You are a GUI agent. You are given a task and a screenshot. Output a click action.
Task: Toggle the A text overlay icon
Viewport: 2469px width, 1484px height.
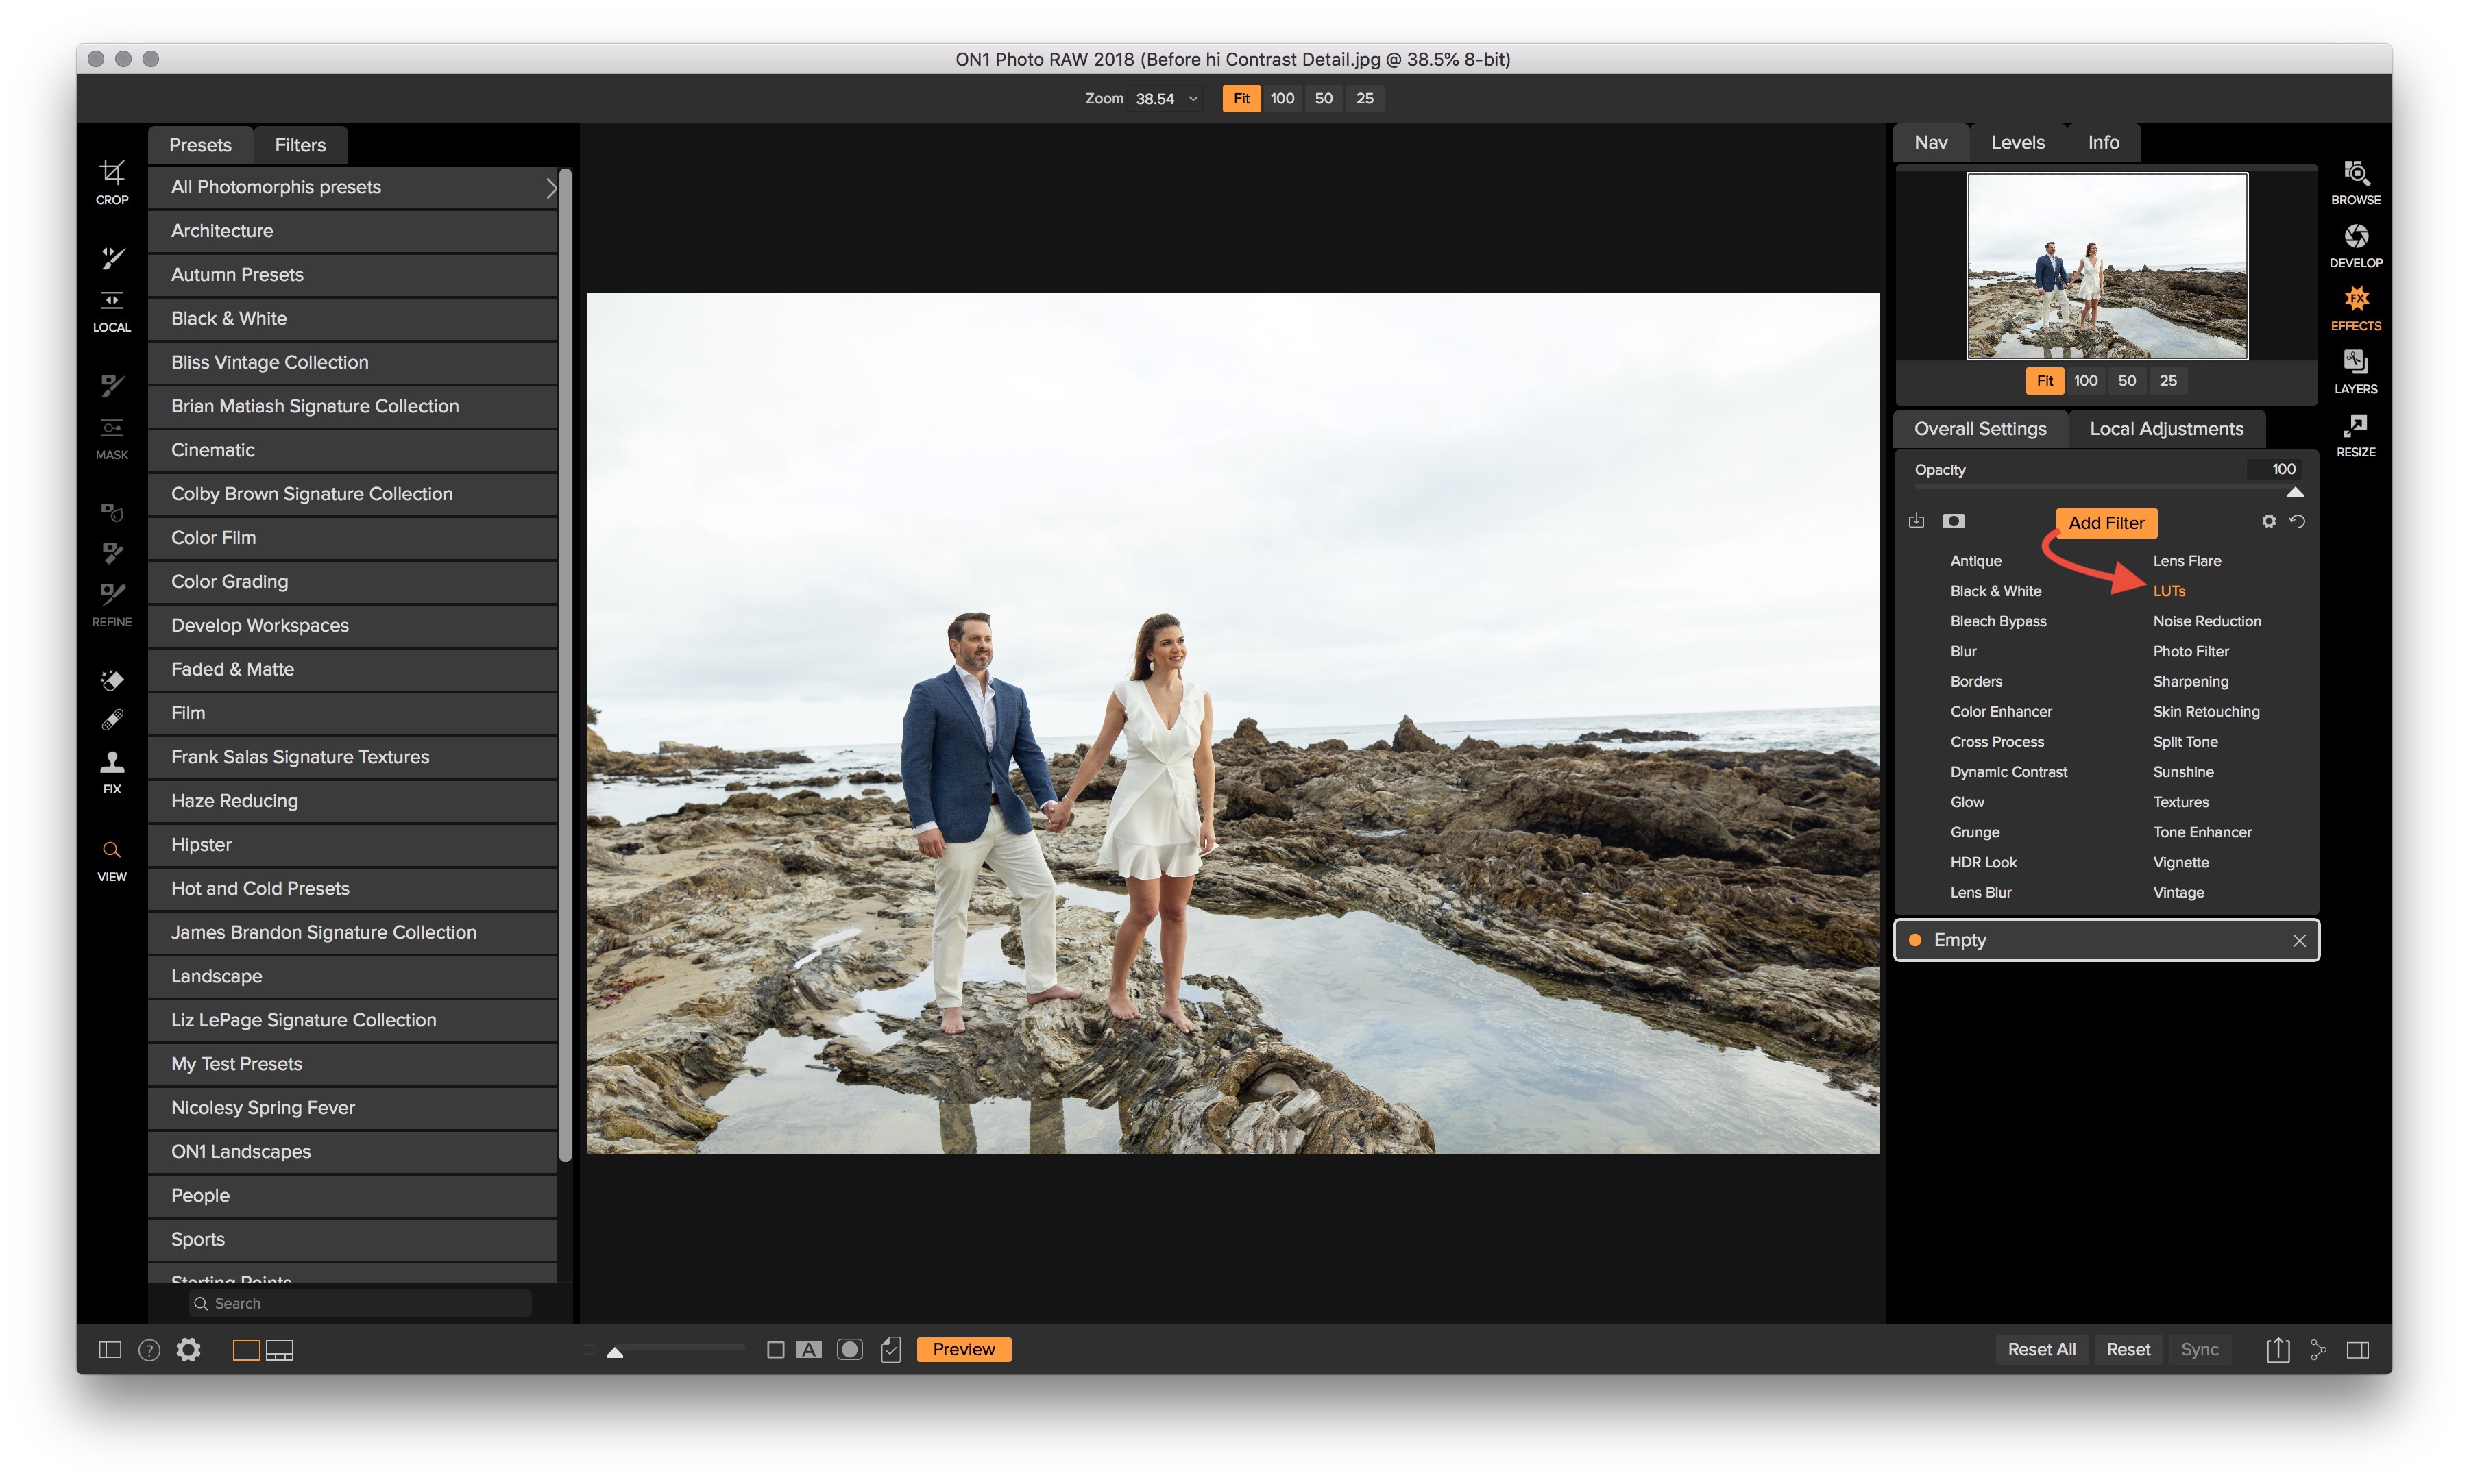tap(808, 1350)
